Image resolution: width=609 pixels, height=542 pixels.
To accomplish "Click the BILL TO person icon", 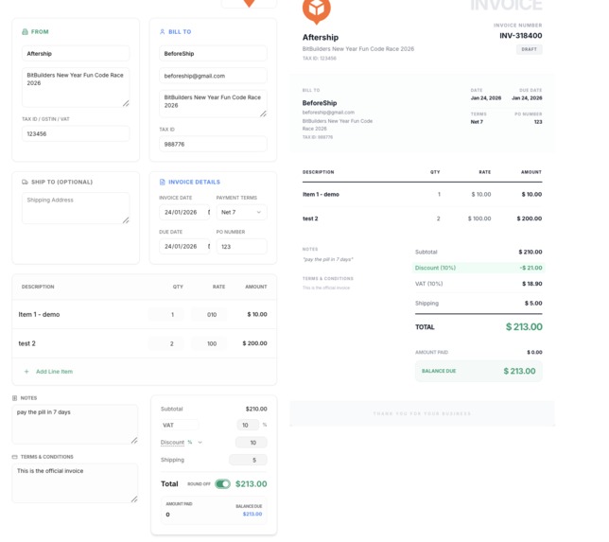I will point(163,32).
